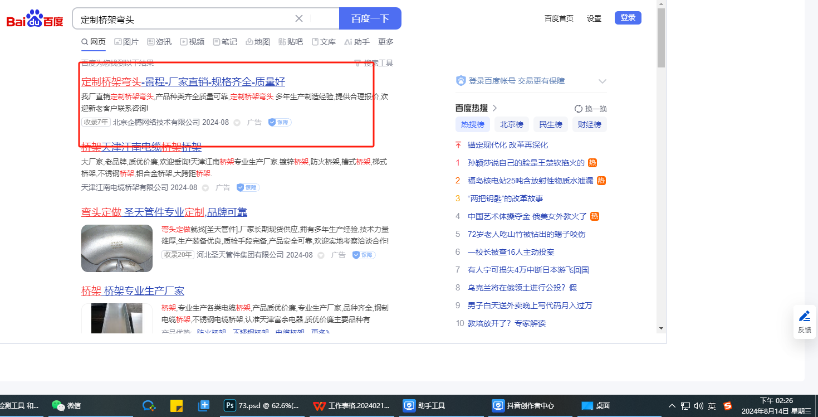Toggle the volume speaker tray icon
The image size is (818, 417).
click(x=699, y=406)
